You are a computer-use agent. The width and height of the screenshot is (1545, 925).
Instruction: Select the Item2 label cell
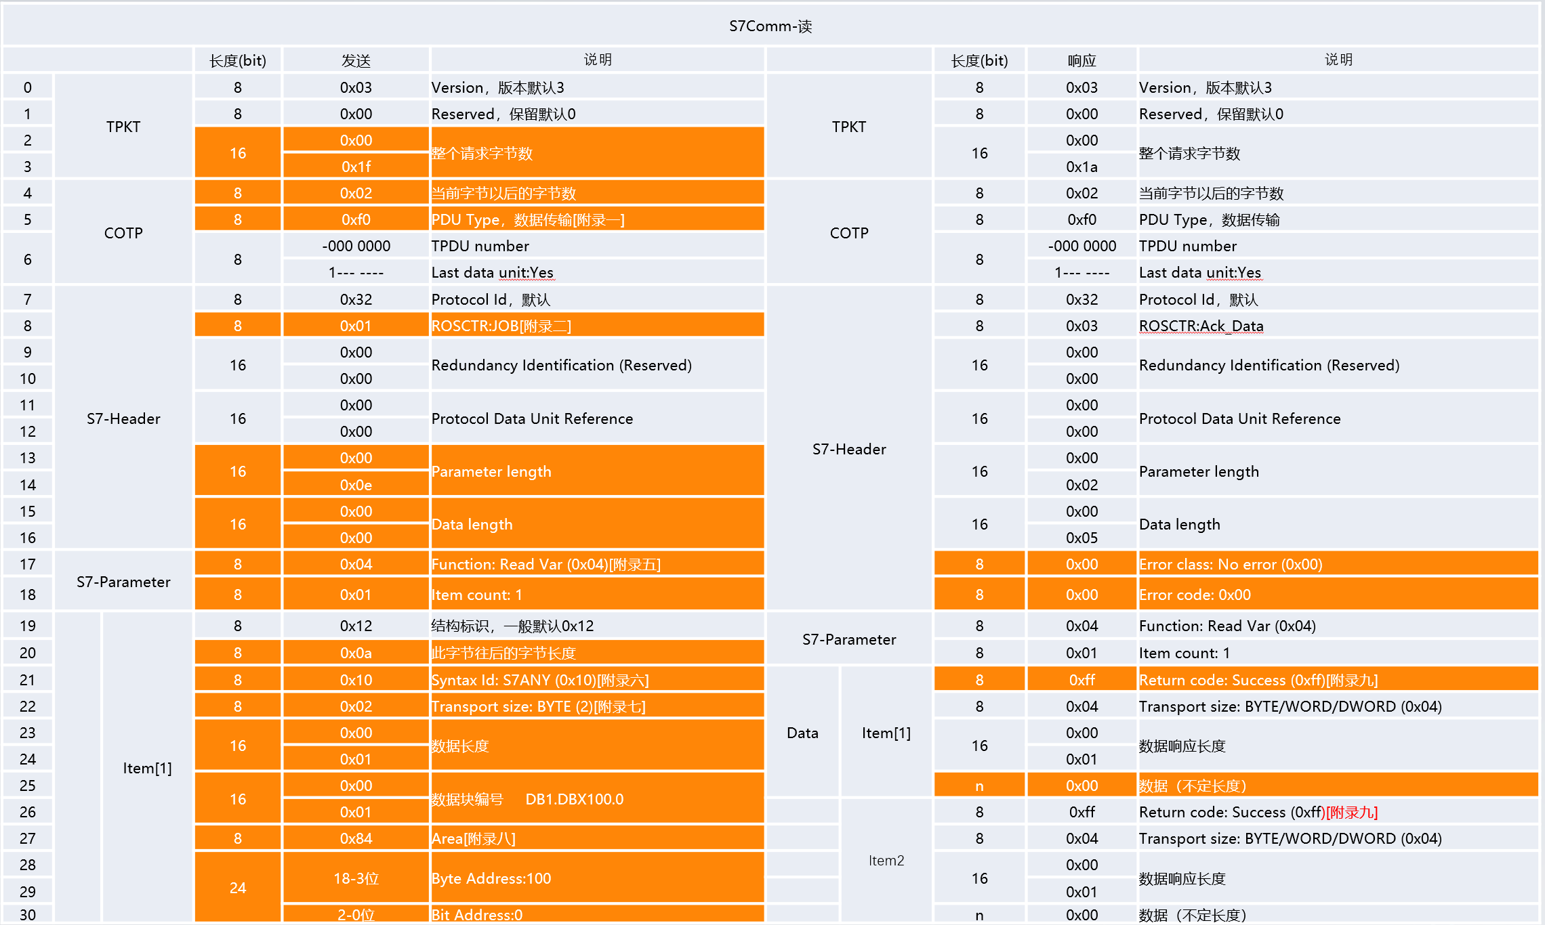pyautogui.click(x=886, y=860)
